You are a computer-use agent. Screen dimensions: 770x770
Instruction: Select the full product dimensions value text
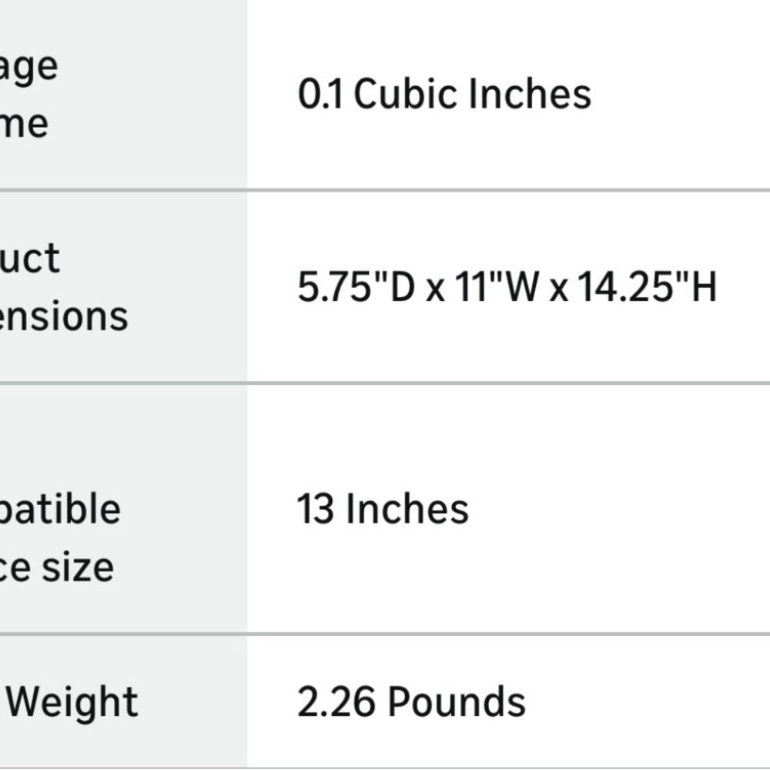tap(507, 286)
